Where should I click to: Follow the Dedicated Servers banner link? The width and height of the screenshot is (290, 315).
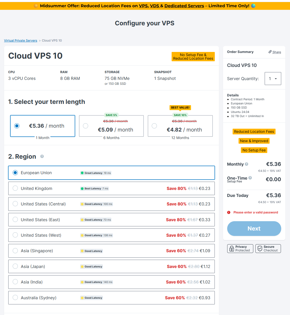coord(184,6)
